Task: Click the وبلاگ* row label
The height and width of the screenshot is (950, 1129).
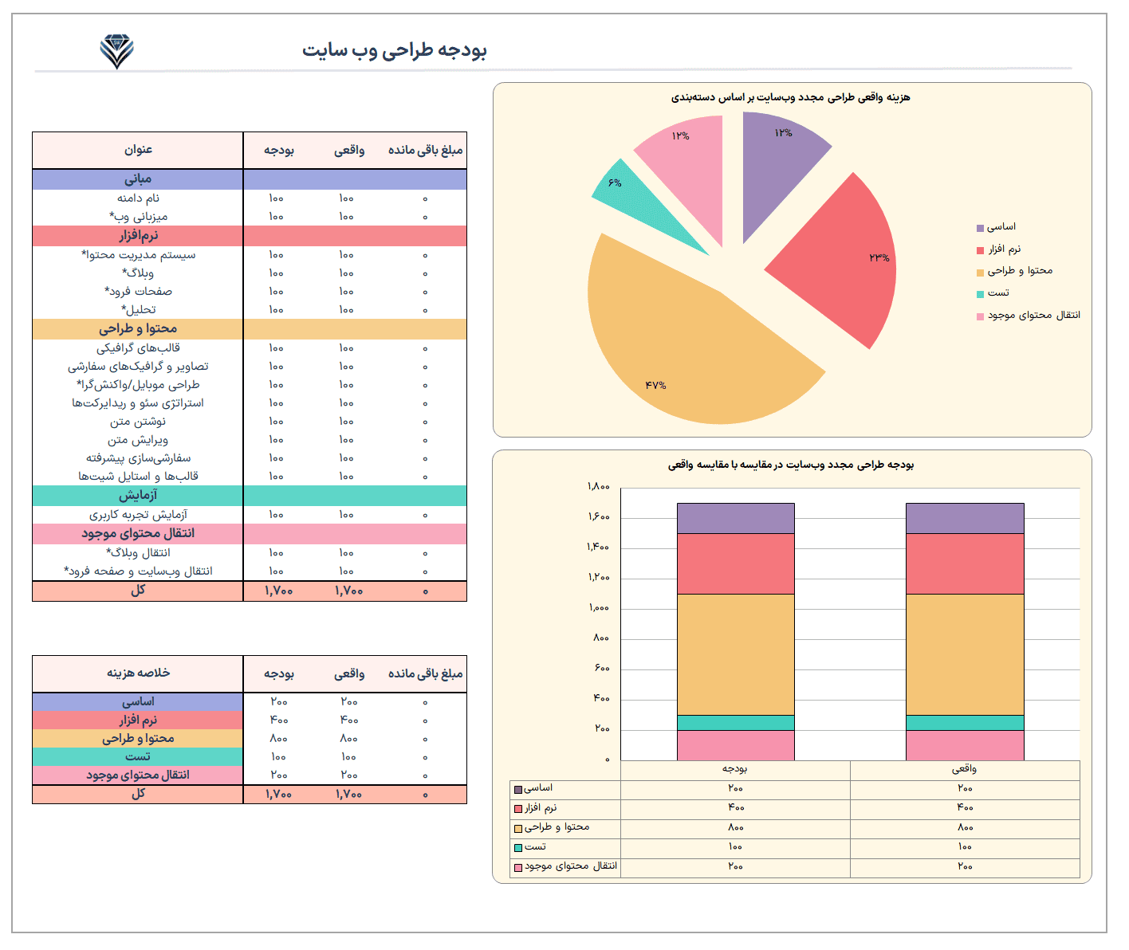Action: tap(138, 273)
